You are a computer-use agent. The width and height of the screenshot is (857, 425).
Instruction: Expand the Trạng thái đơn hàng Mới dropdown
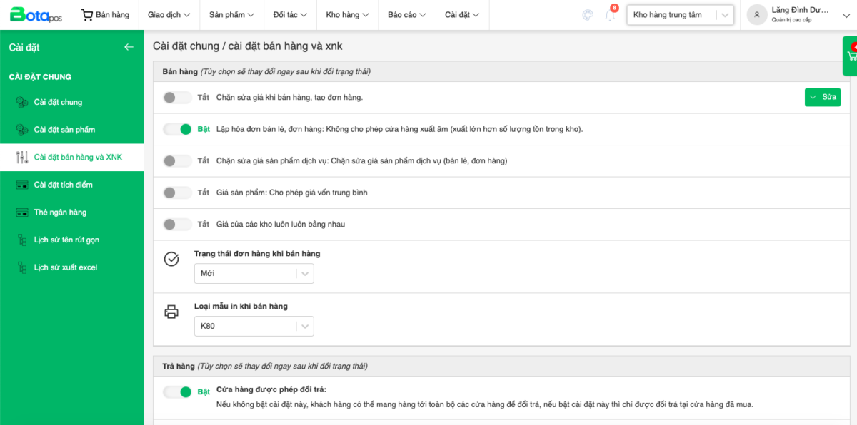[x=254, y=273]
